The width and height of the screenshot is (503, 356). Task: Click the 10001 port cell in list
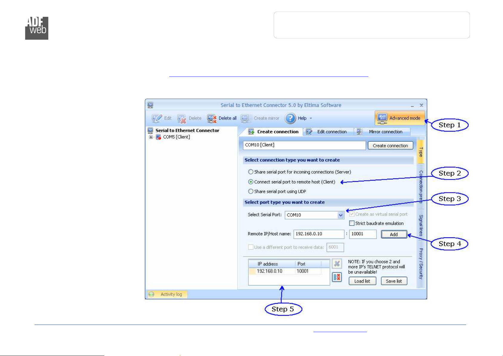[303, 271]
